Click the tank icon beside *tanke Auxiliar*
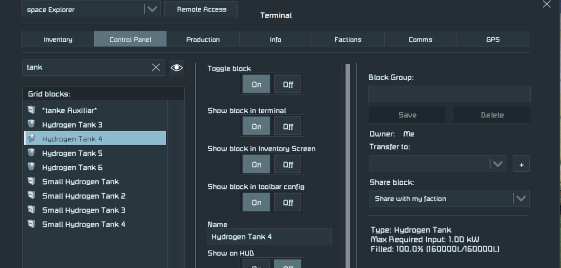561x268 pixels. tap(31, 110)
